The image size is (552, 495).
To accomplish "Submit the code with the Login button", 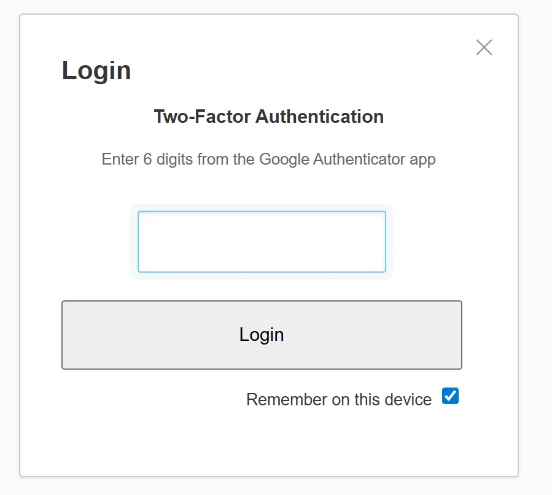I will coord(262,335).
